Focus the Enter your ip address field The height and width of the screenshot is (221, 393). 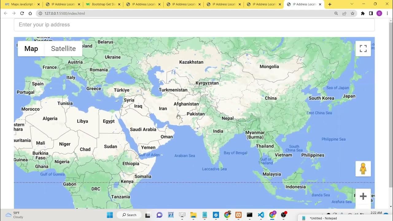point(194,25)
